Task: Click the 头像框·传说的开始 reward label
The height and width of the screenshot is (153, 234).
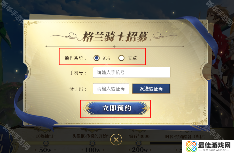Action: (92, 136)
